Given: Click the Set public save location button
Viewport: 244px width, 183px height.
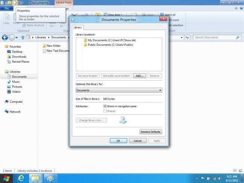Looking at the screenshot, I should coord(116,76).
